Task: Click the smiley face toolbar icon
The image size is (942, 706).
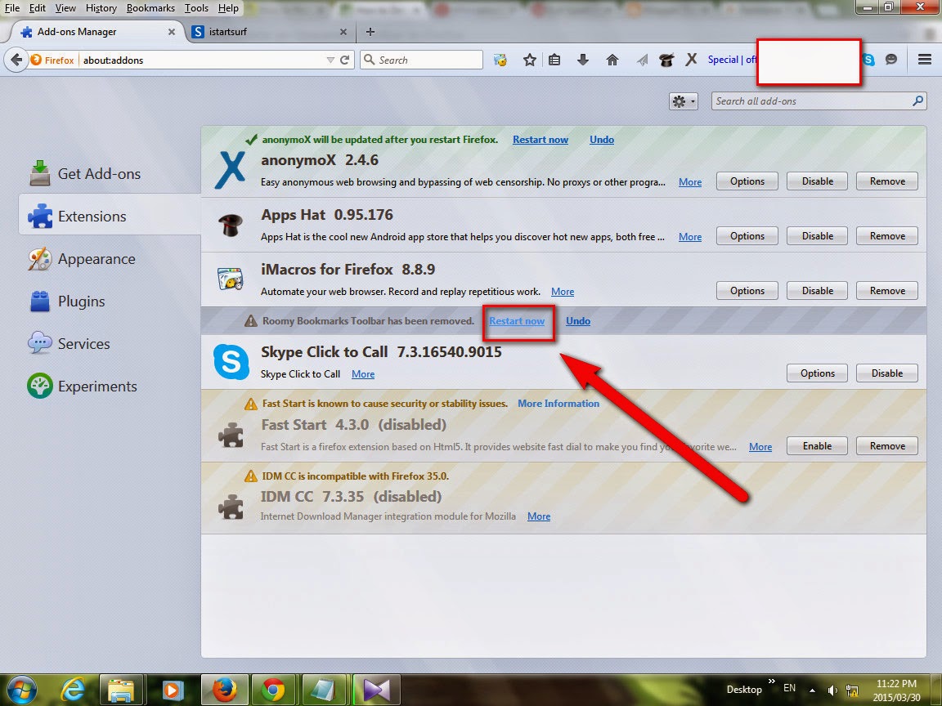Action: click(x=500, y=60)
